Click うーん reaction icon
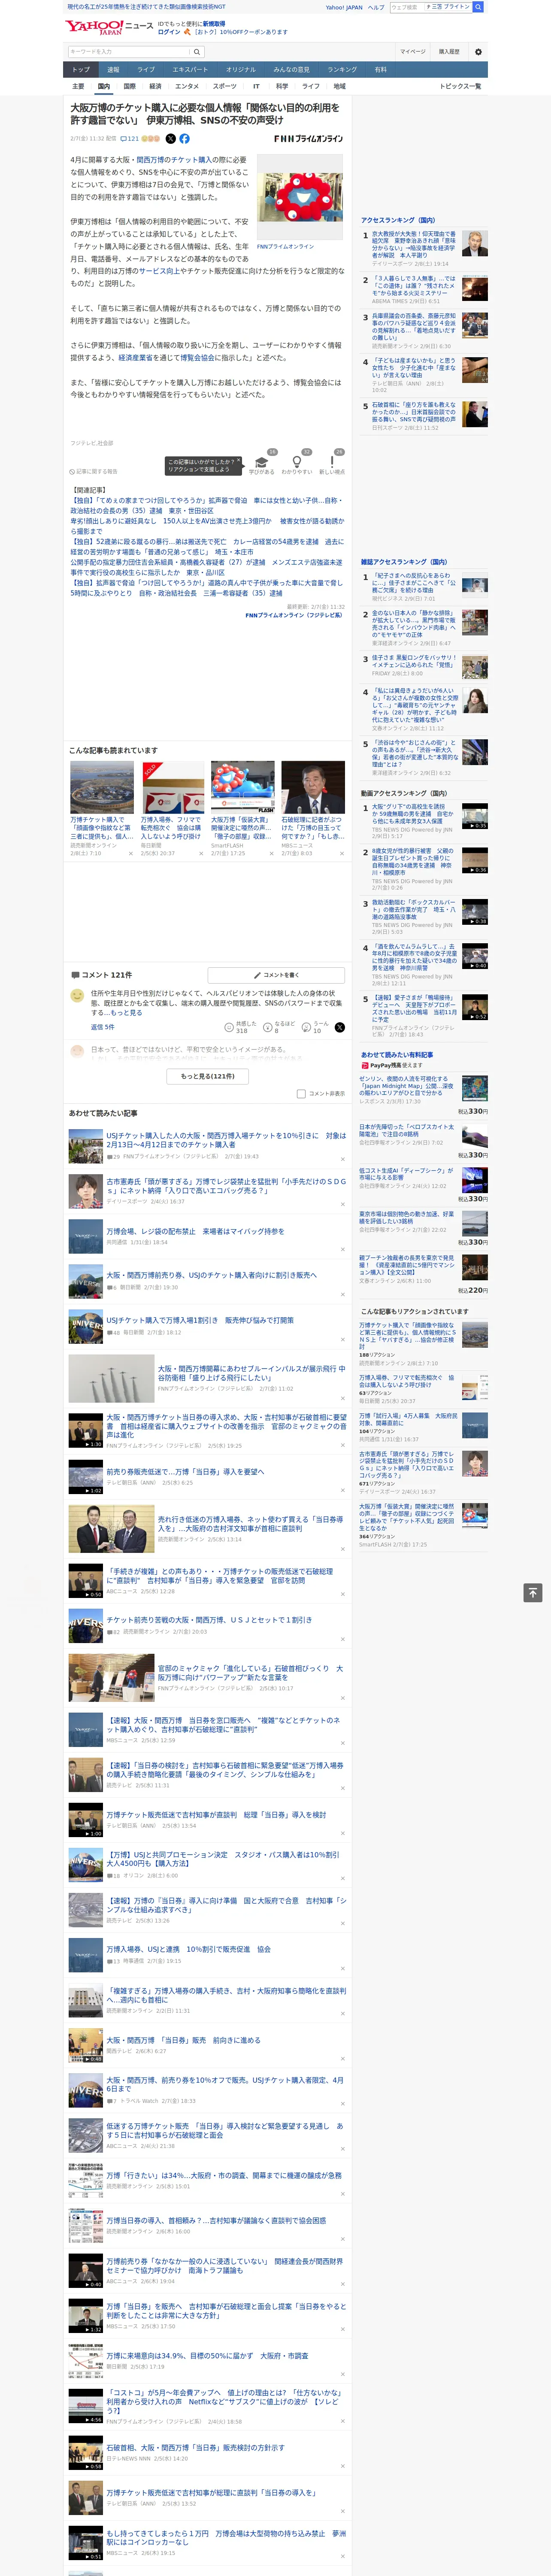551x2576 pixels. [x=307, y=1027]
